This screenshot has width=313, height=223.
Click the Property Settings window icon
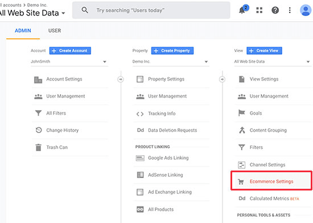tap(140, 79)
